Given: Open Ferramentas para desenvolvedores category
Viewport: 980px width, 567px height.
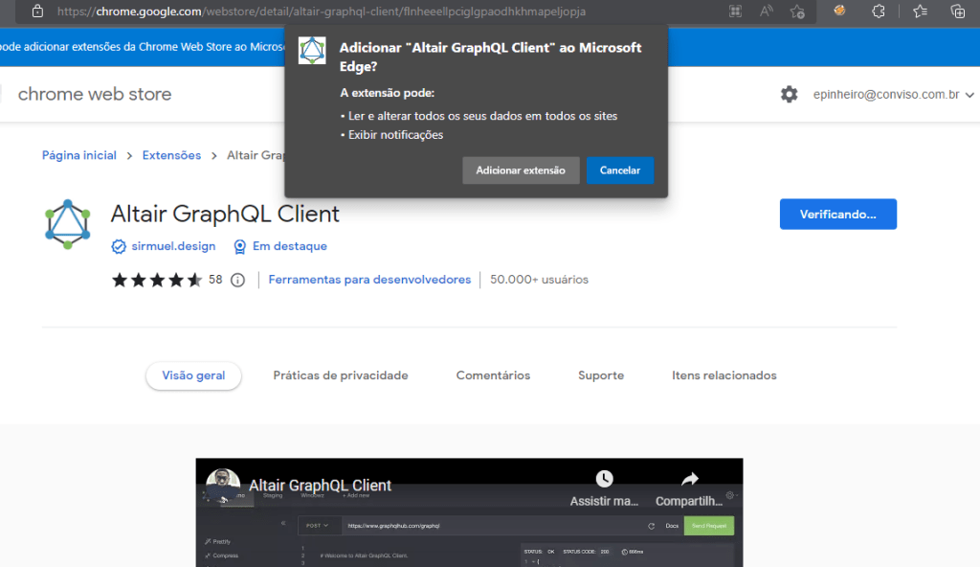Looking at the screenshot, I should pos(369,280).
